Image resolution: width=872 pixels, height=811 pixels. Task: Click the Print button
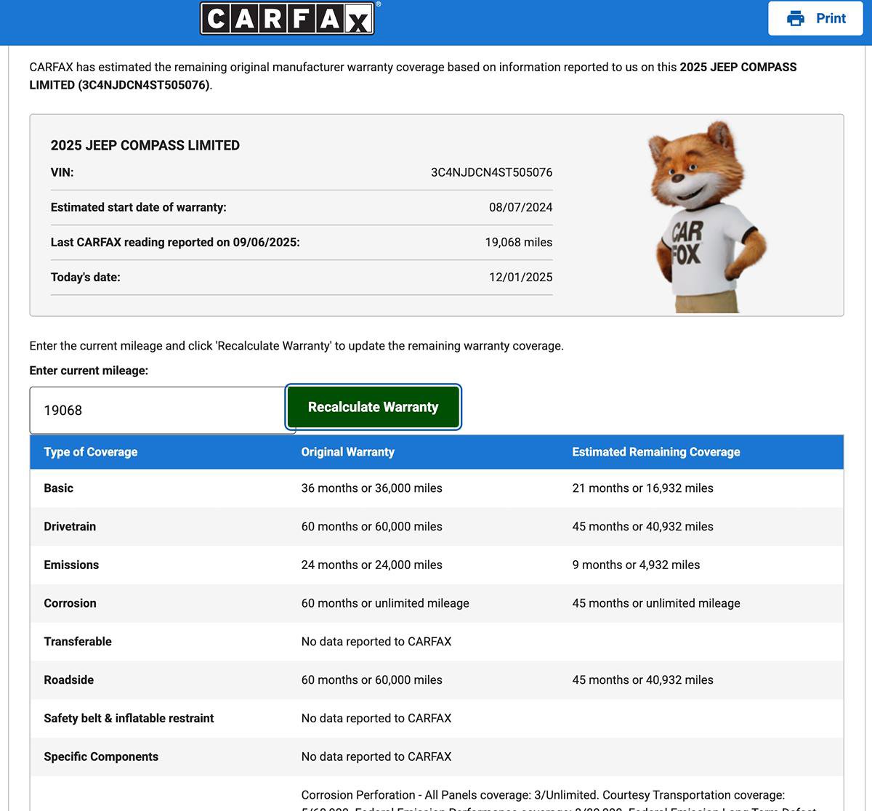click(x=815, y=18)
